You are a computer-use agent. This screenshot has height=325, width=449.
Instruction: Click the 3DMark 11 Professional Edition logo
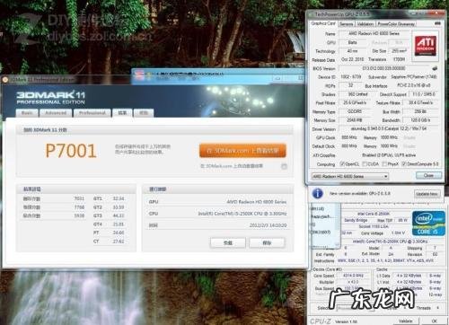[50, 98]
